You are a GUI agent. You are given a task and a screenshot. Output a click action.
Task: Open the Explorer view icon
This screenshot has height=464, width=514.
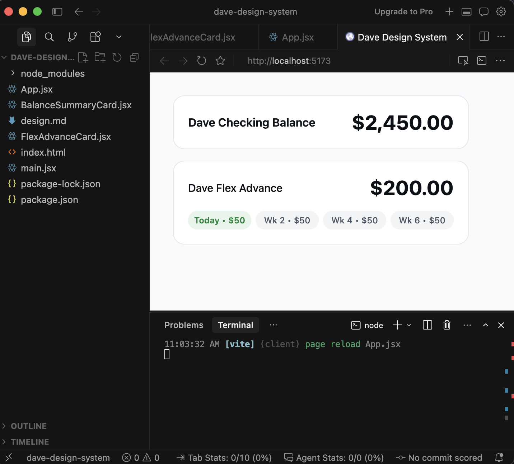27,37
